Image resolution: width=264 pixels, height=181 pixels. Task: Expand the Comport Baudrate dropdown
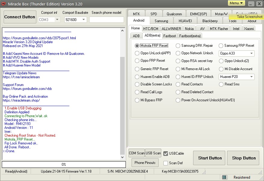pyautogui.click(x=83, y=20)
